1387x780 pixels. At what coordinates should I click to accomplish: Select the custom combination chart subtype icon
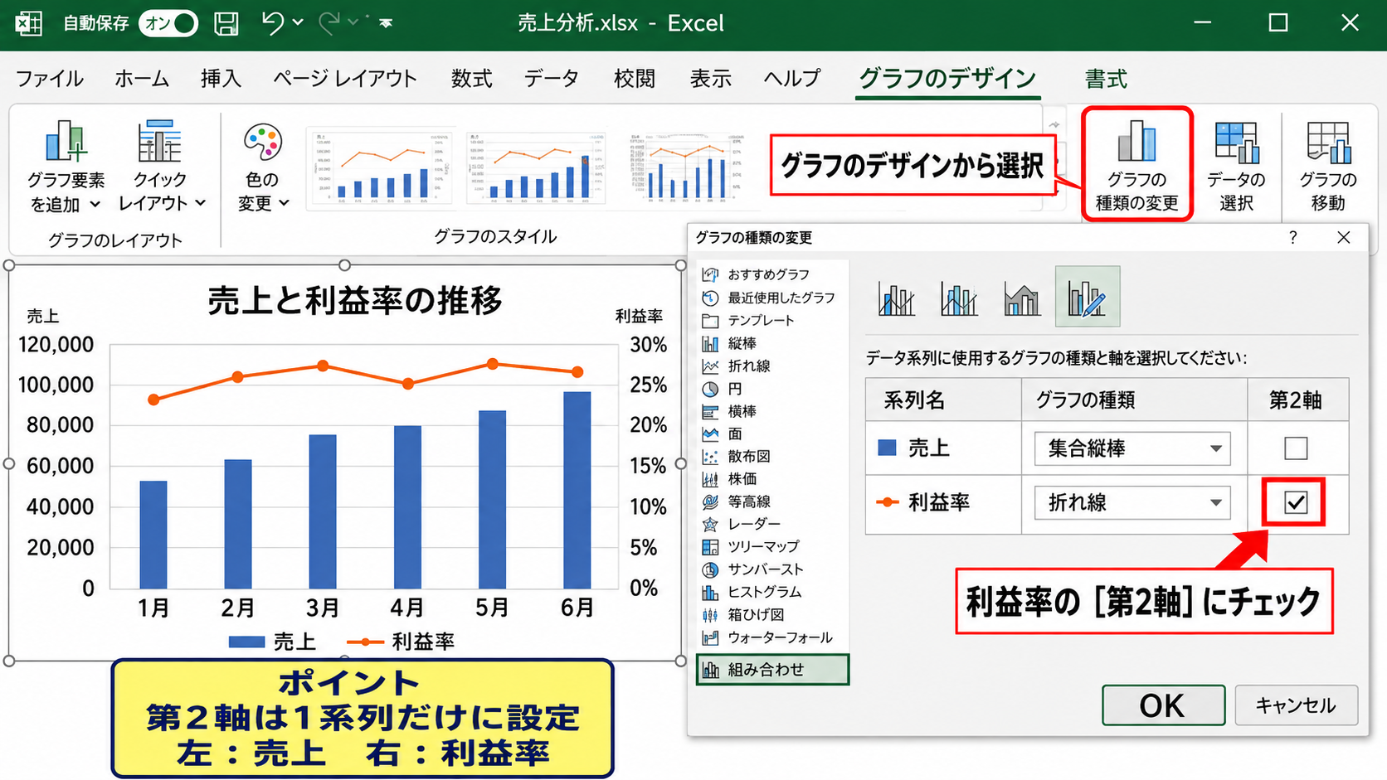(x=1088, y=297)
